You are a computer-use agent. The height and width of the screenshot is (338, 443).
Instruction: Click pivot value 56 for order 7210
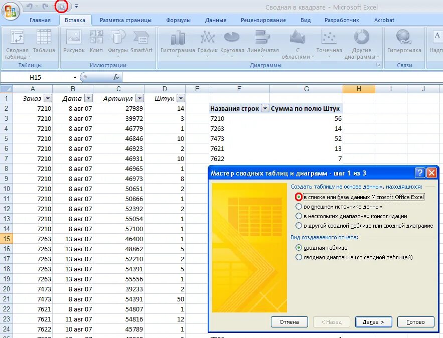pos(306,118)
